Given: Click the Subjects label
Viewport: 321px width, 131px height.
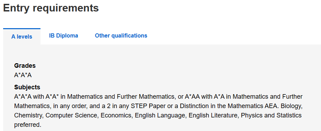Looking at the screenshot, I should pos(27,87).
